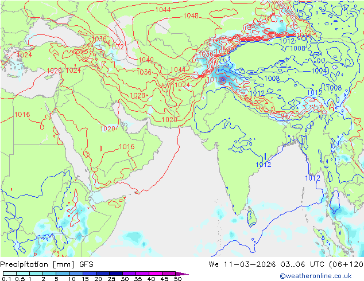Click the legend swatch between 1 and 2
Viewport: 364px width, 281px height.
pyautogui.click(x=36, y=274)
